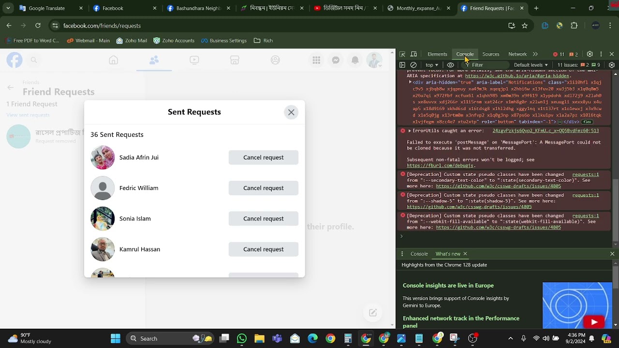Image resolution: width=619 pixels, height=348 pixels.
Task: Bookmark this page with the star icon
Action: point(525,26)
